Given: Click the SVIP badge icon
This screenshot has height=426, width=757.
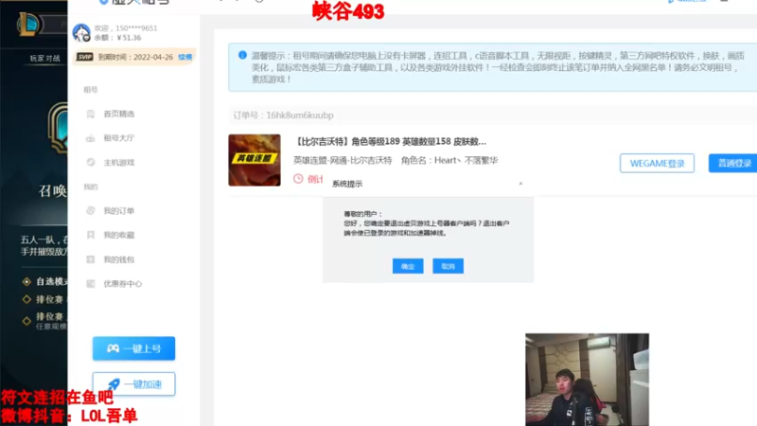Looking at the screenshot, I should 84,57.
